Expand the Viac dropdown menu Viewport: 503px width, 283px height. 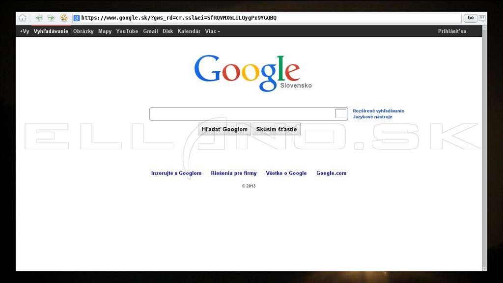coord(212,31)
